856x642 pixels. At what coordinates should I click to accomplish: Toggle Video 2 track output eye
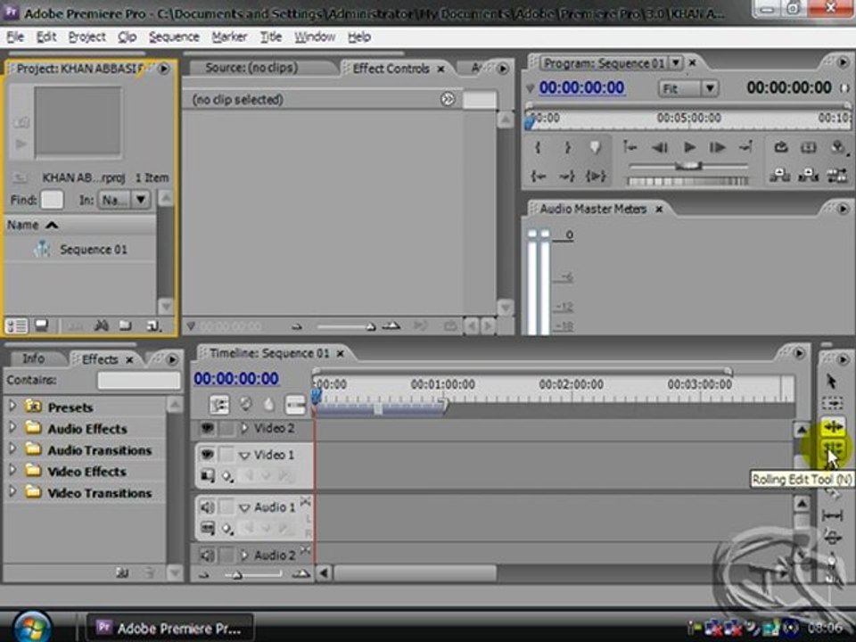coord(207,429)
